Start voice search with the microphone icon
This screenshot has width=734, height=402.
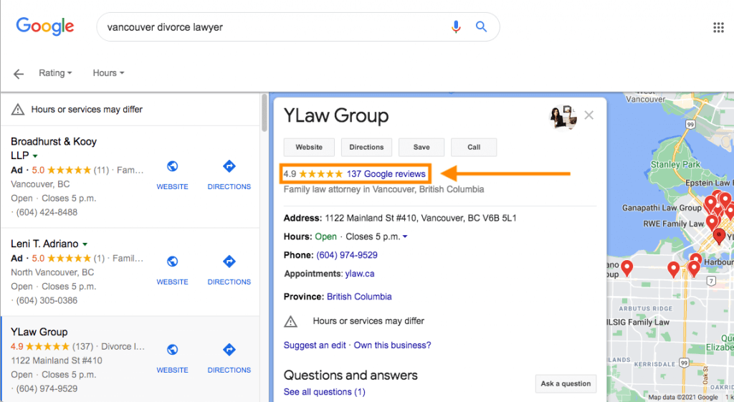pyautogui.click(x=455, y=27)
